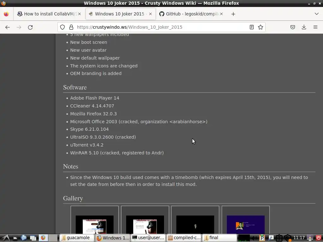Click the volume speaker tray icon

click(x=254, y=238)
